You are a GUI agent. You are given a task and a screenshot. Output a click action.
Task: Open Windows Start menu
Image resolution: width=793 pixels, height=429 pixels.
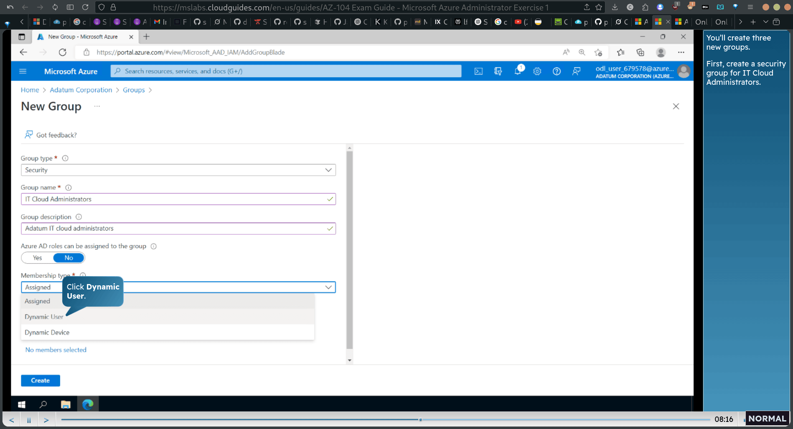pyautogui.click(x=22, y=404)
